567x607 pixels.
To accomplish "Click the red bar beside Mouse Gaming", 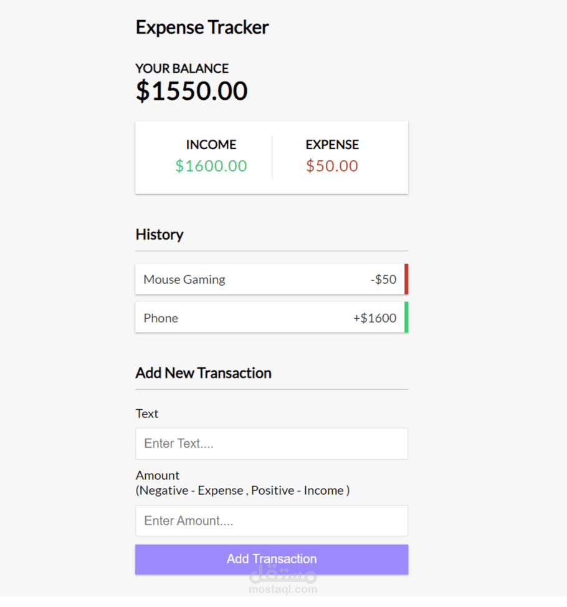I will (406, 279).
